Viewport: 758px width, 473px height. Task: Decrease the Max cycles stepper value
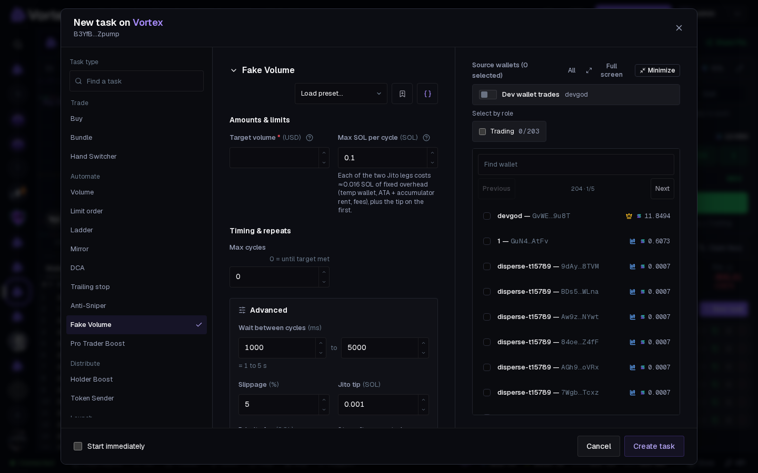[x=324, y=282]
